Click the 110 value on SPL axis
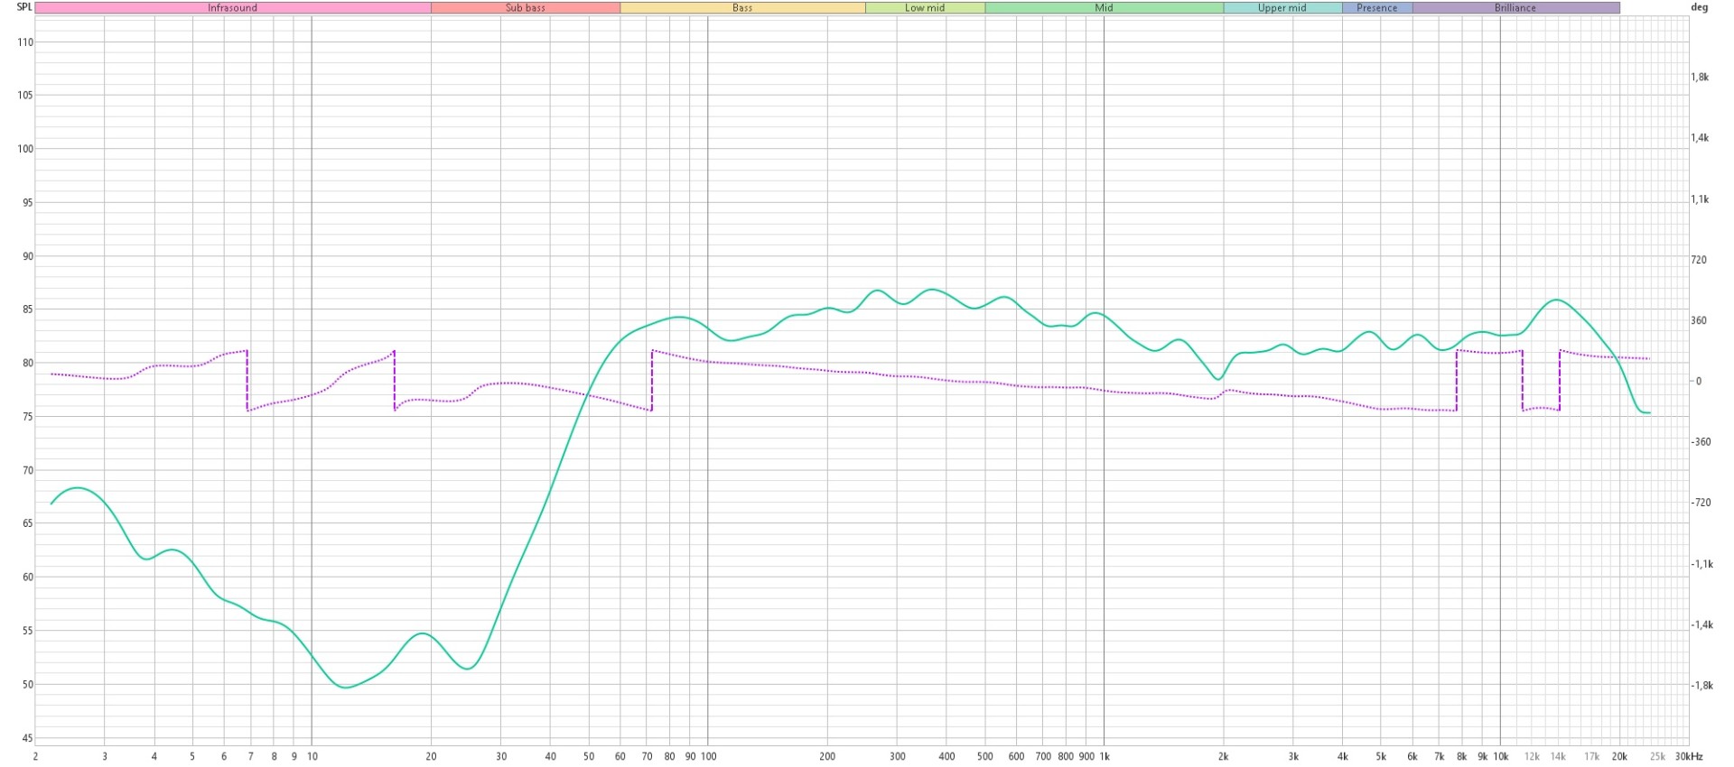Screen dimensions: 1734x767 pos(24,42)
